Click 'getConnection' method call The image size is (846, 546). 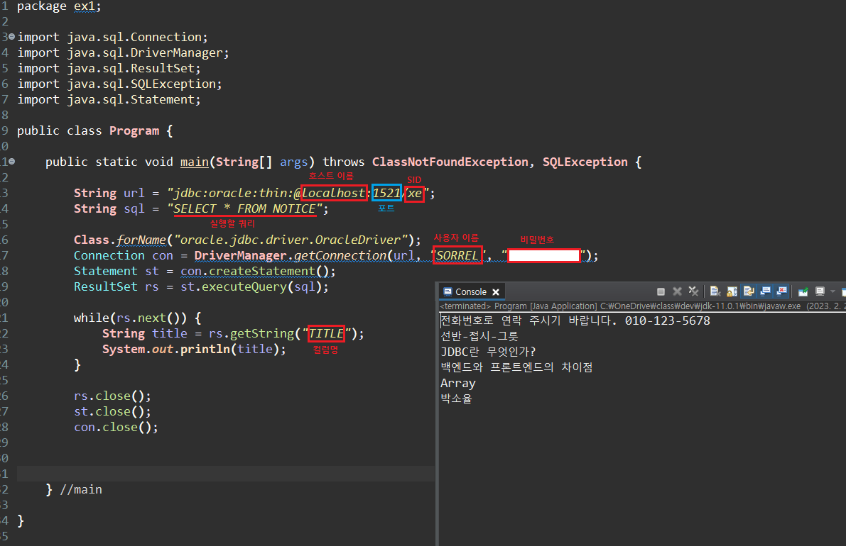click(x=340, y=256)
